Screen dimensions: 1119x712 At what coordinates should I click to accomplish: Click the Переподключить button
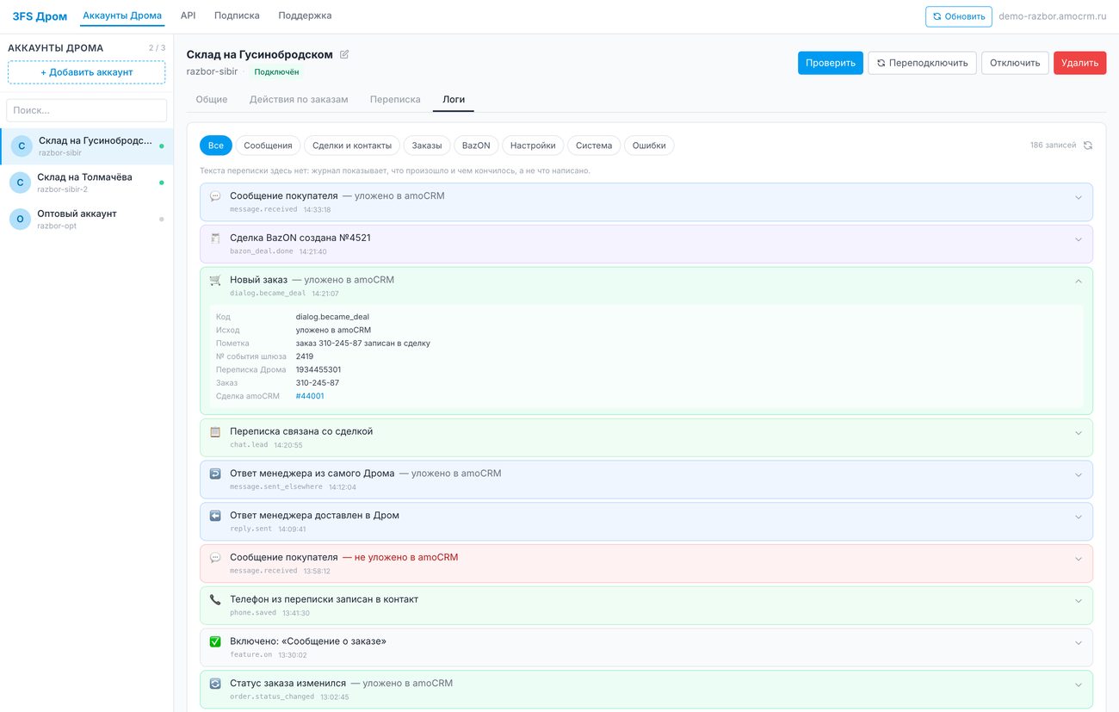tap(922, 63)
